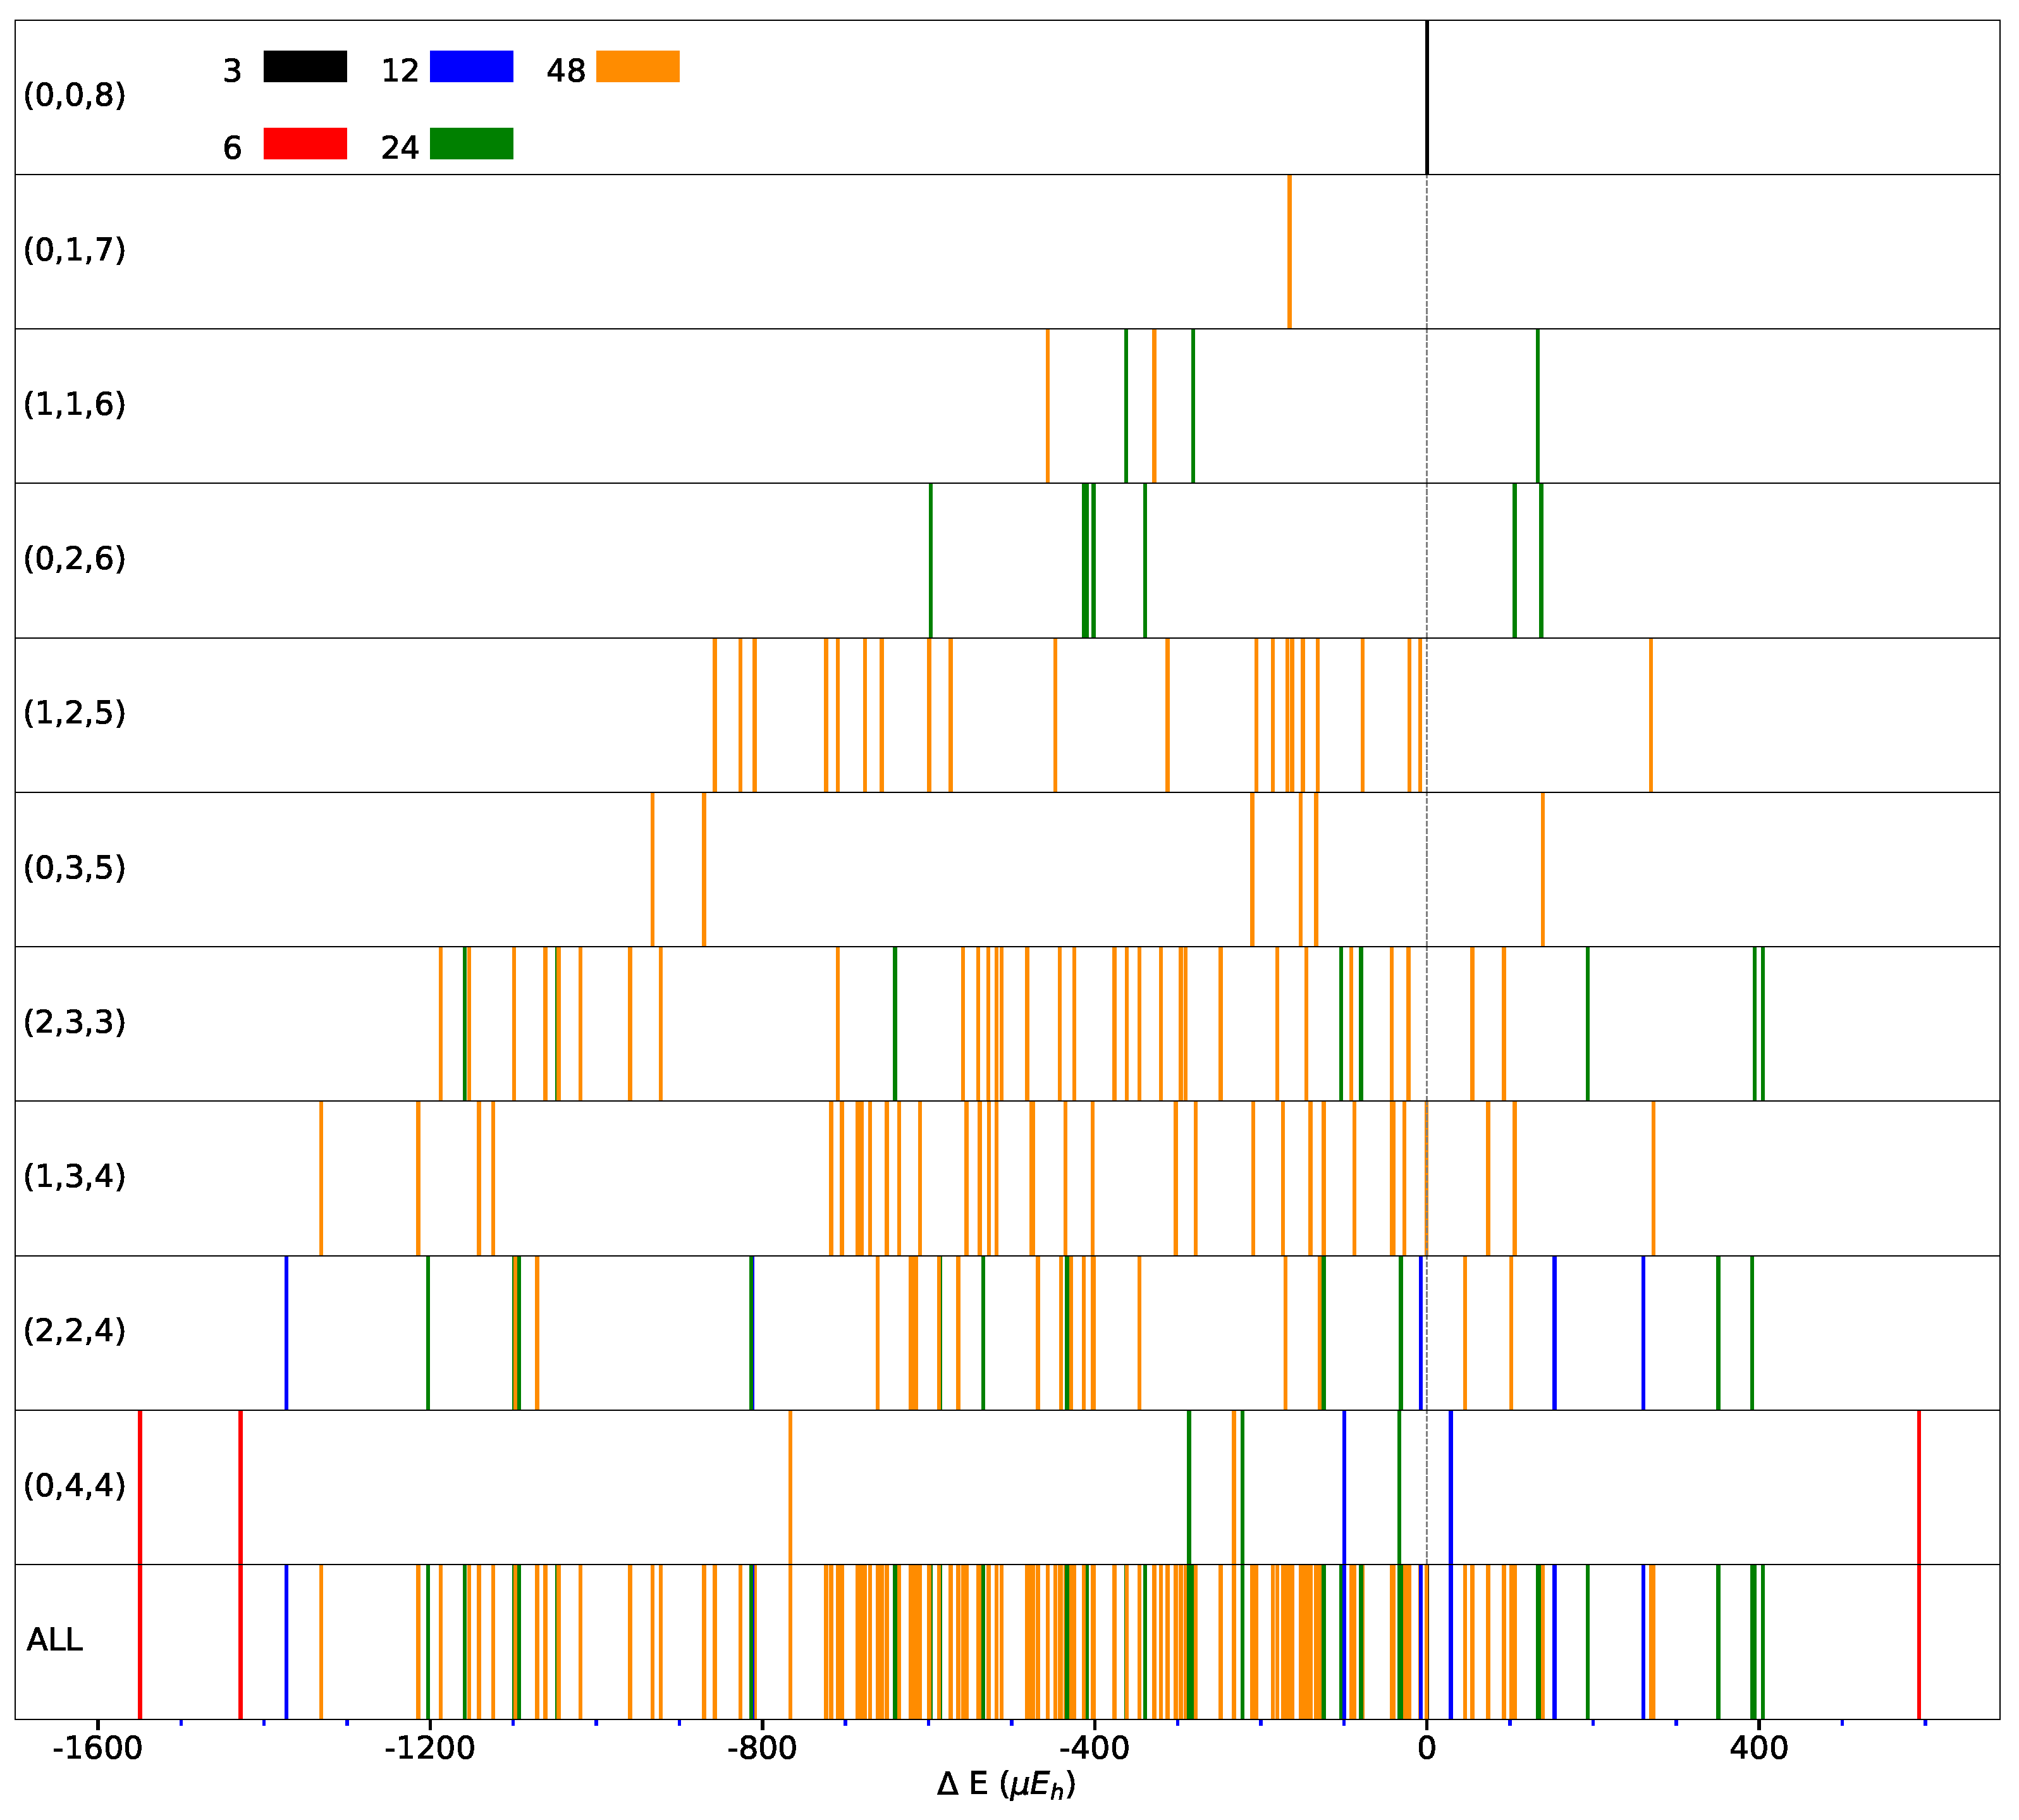Image resolution: width=2019 pixels, height=1820 pixels.
Task: Click the (2,3,3) row label
Action: click(x=75, y=1023)
